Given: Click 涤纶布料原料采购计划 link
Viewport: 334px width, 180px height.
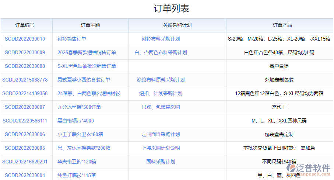Looking at the screenshot, I should 161,80.
